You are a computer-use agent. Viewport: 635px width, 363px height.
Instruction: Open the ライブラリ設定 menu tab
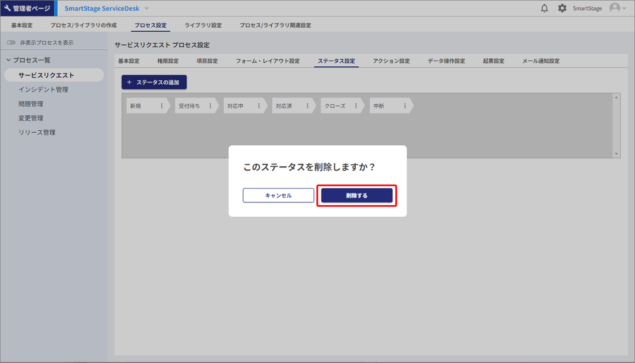coord(203,25)
